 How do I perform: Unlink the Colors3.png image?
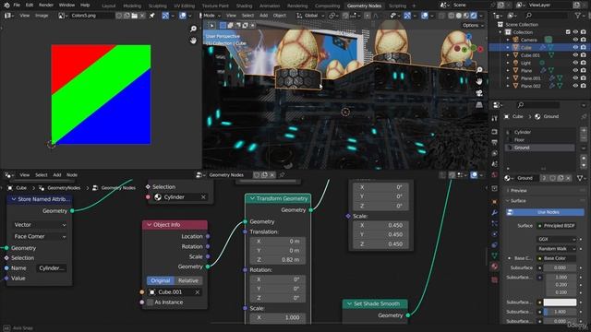pyautogui.click(x=142, y=16)
